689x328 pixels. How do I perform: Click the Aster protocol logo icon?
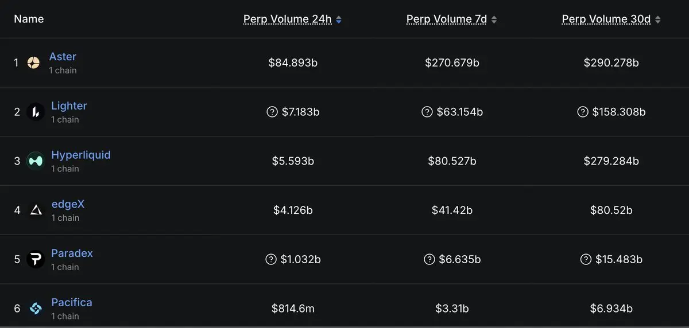click(34, 63)
